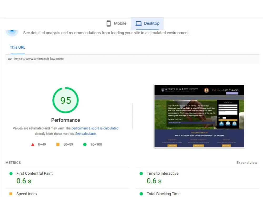The image size is (263, 197).
Task: Click the orange square beside Speed Index
Action: 11,194
